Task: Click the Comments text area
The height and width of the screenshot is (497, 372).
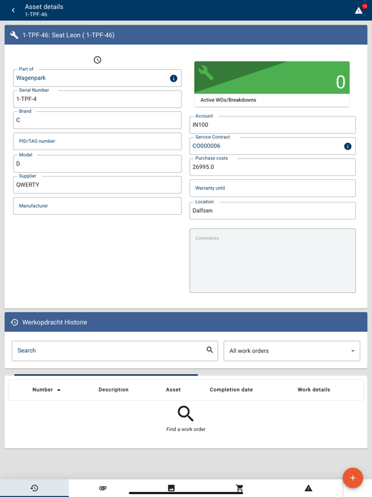Action: [x=273, y=261]
